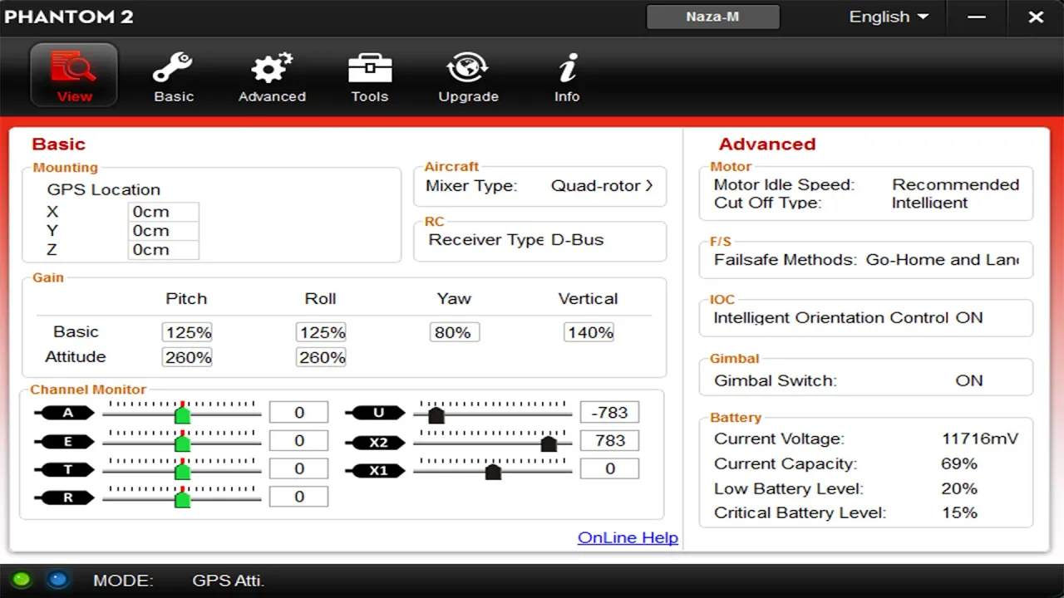Click the green status LED indicator
1064x598 pixels.
[x=22, y=580]
